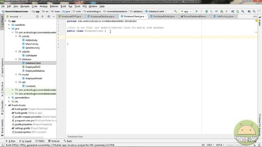Collapse the java folder
The image size is (262, 147).
9,29
